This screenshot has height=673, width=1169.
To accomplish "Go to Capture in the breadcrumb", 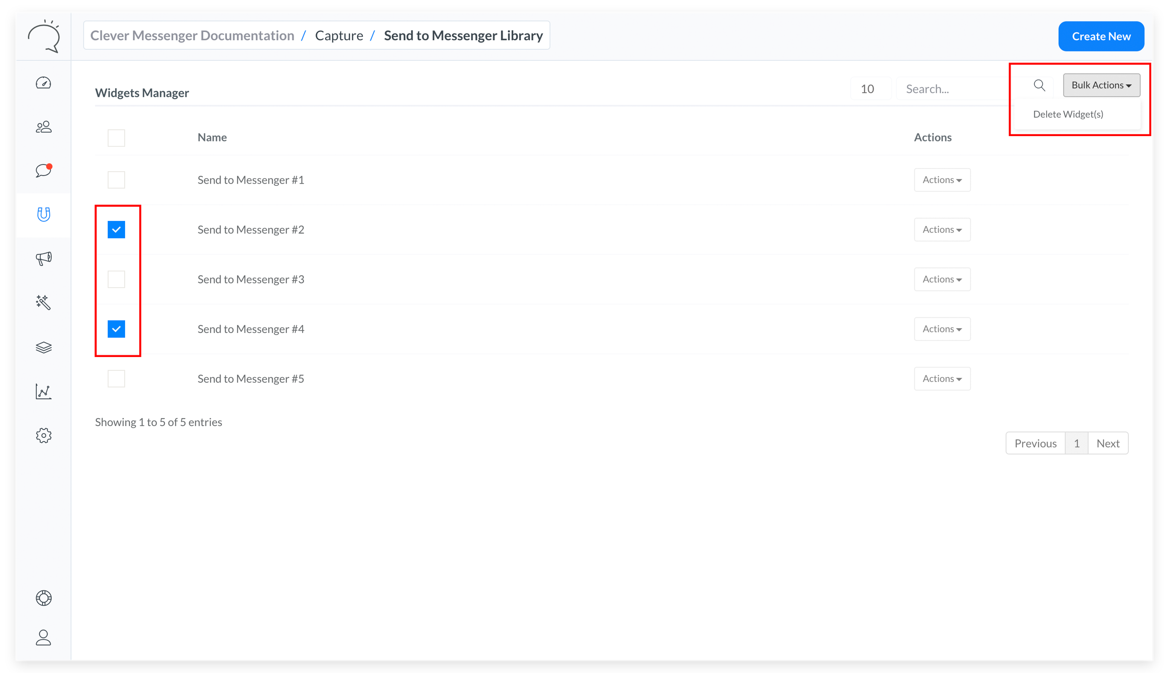I will (339, 36).
